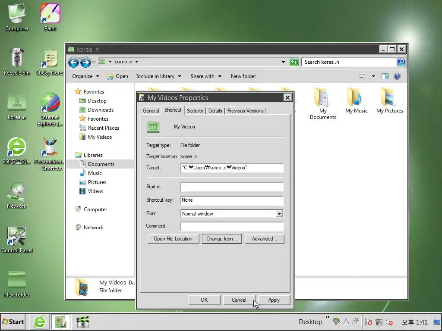The image size is (442, 331).
Task: Click the Shortcut key field
Action: pyautogui.click(x=232, y=200)
